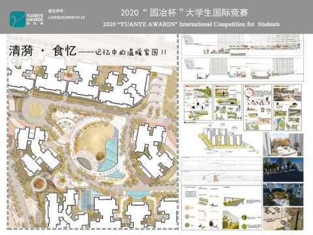
Task: Open the technical section line drawing panel
Action: (222, 171)
